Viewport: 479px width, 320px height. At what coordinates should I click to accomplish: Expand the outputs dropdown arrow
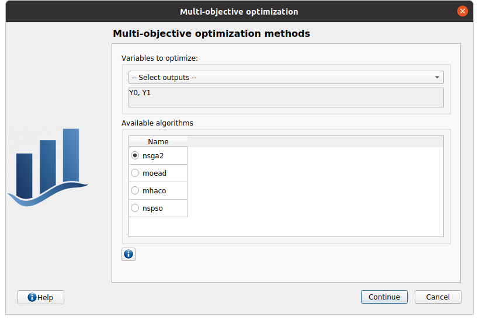pos(437,77)
